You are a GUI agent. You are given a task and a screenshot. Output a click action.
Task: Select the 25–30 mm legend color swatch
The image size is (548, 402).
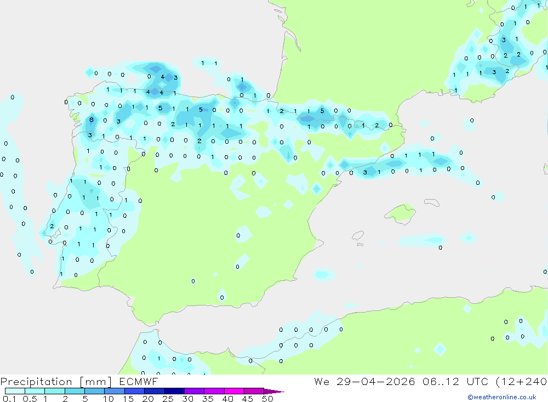(x=174, y=391)
